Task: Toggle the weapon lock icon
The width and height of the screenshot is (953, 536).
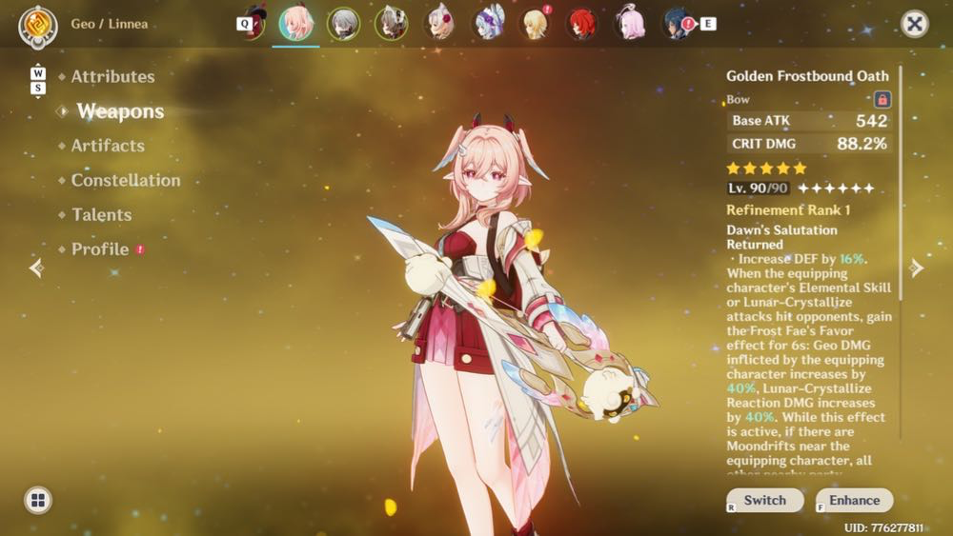Action: pos(882,99)
